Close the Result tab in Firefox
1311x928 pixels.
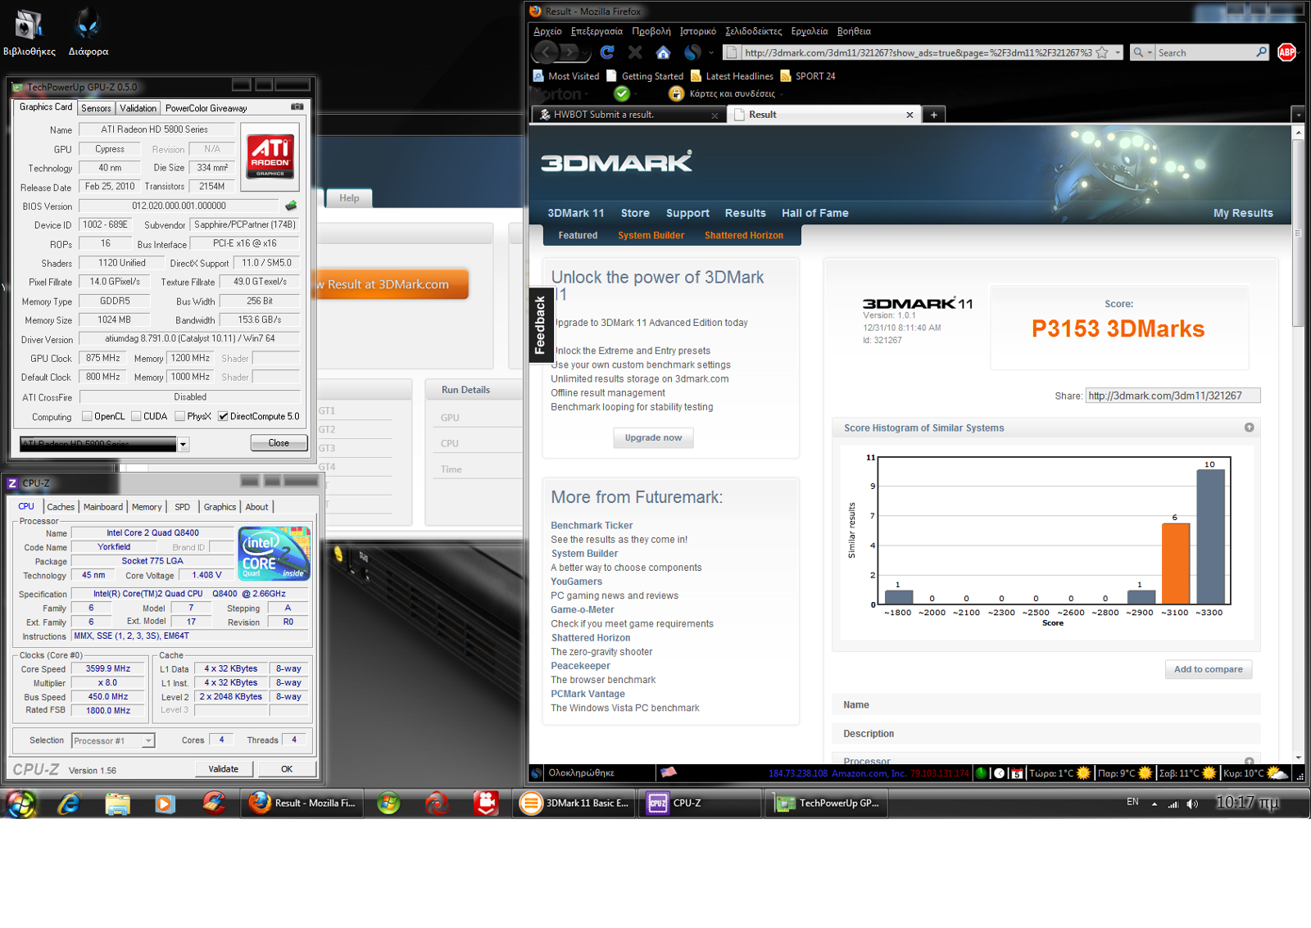pyautogui.click(x=910, y=115)
